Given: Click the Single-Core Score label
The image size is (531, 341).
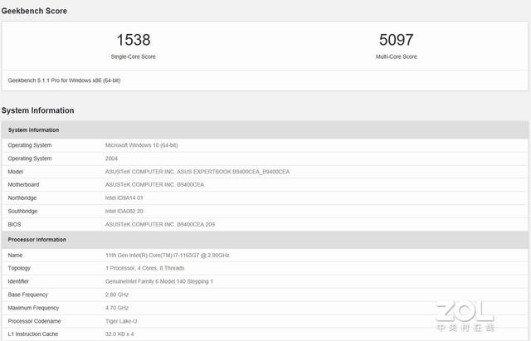Looking at the screenshot, I should click(x=133, y=56).
